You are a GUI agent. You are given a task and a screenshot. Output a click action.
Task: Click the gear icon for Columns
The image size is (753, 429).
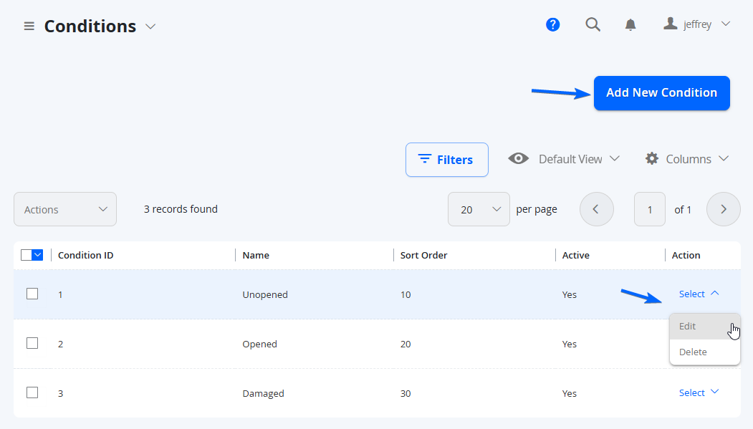coord(652,158)
